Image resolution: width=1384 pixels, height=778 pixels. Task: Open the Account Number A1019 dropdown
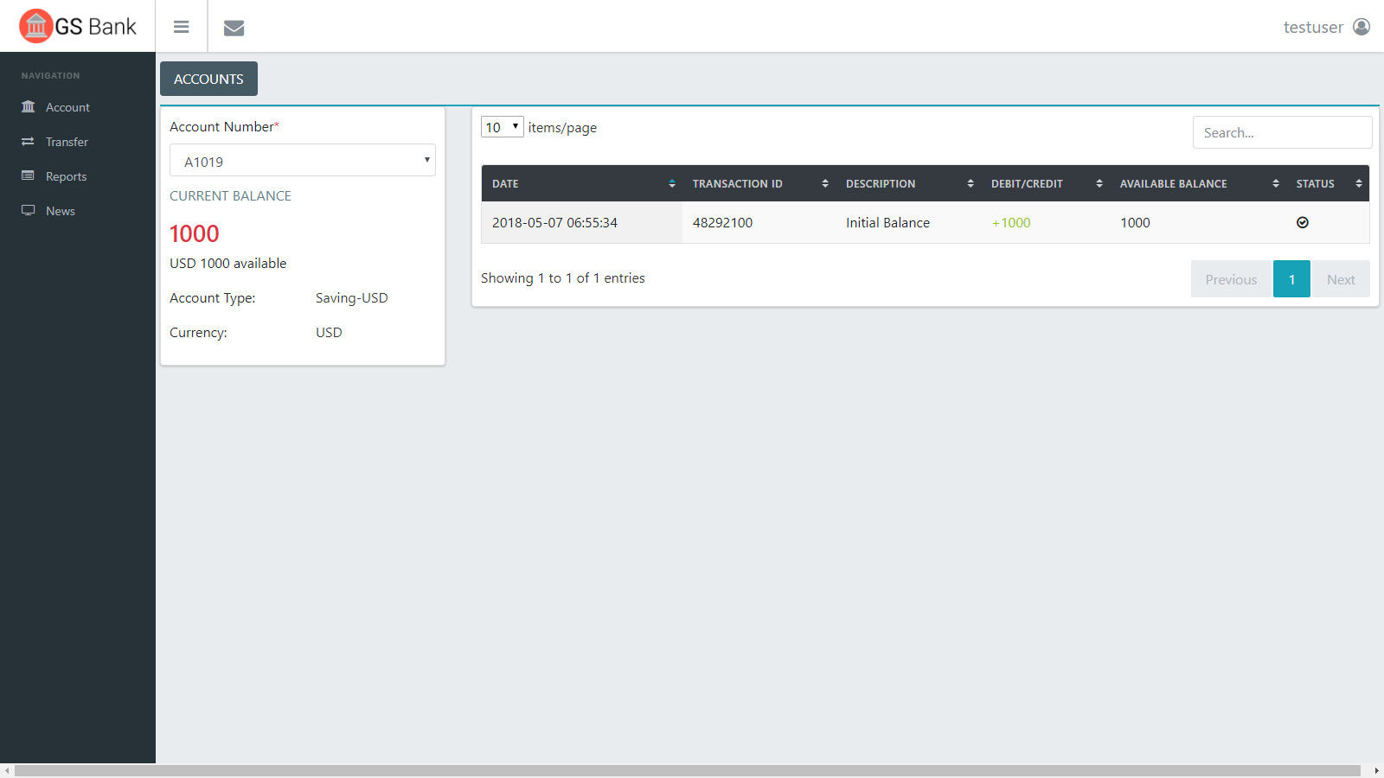303,161
